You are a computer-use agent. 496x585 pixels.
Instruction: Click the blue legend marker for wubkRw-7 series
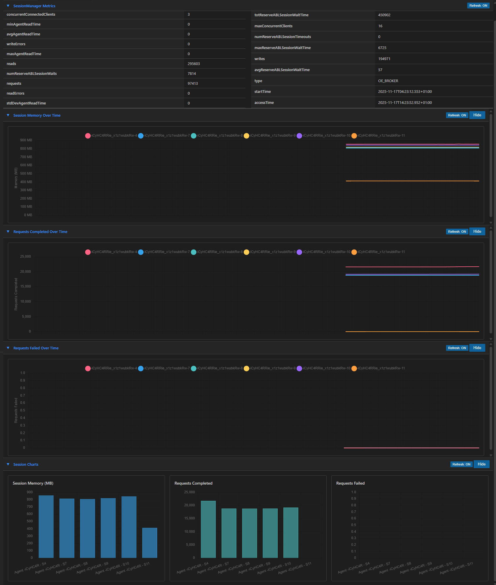[x=141, y=136]
